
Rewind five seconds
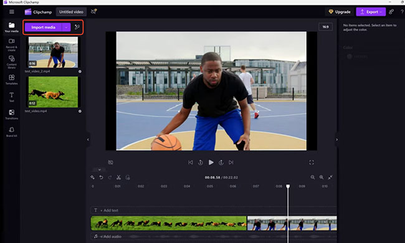201,162
